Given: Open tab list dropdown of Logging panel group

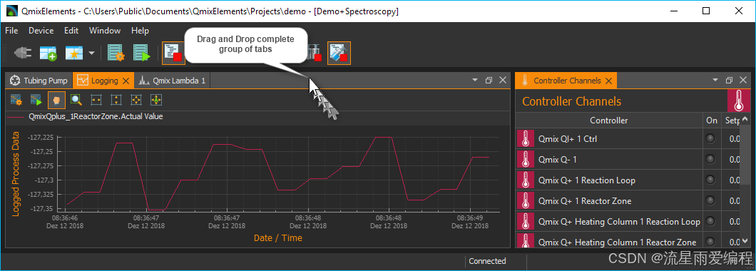Looking at the screenshot, I should click(475, 80).
